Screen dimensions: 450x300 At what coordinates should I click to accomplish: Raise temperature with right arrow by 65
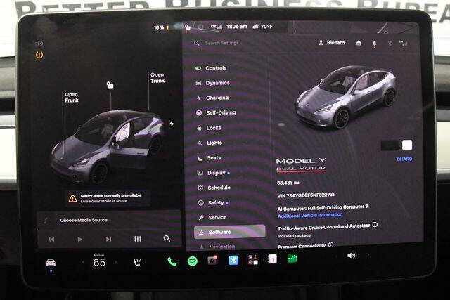[115, 262]
